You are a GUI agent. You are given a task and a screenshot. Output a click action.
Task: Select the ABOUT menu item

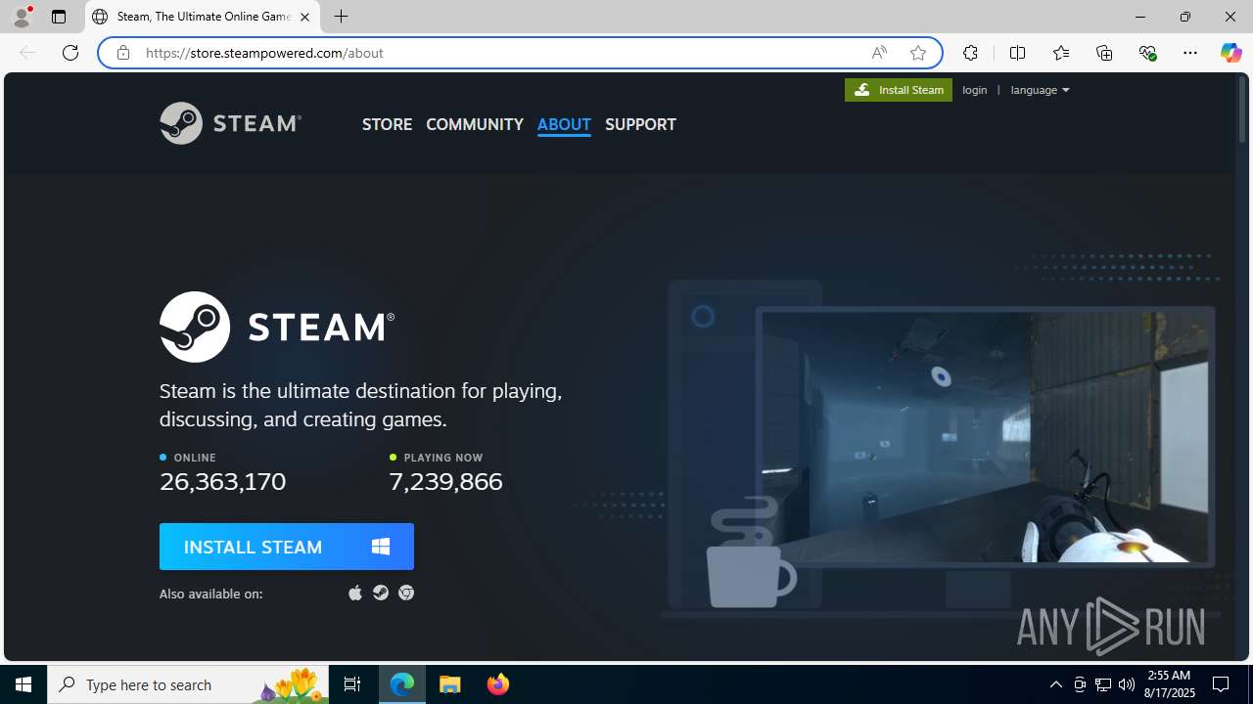pyautogui.click(x=564, y=124)
